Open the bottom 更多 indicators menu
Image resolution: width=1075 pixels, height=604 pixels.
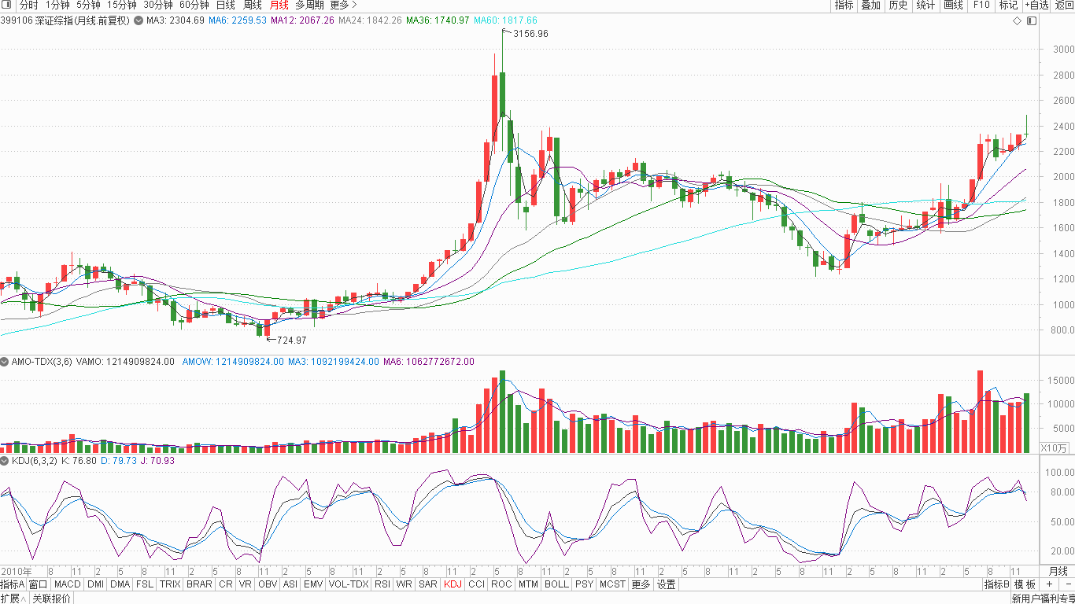click(x=641, y=584)
